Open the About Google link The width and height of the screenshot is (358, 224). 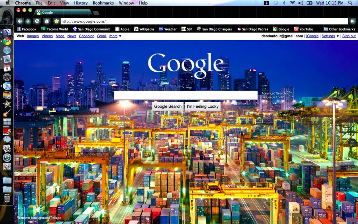tap(226, 138)
